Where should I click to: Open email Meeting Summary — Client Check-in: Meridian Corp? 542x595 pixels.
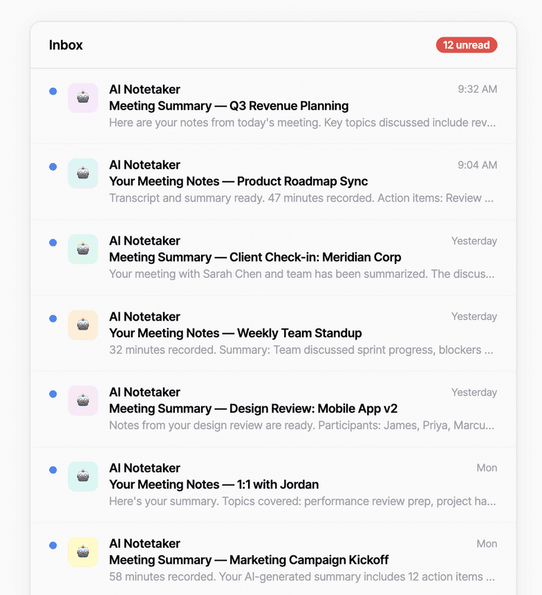tap(273, 258)
